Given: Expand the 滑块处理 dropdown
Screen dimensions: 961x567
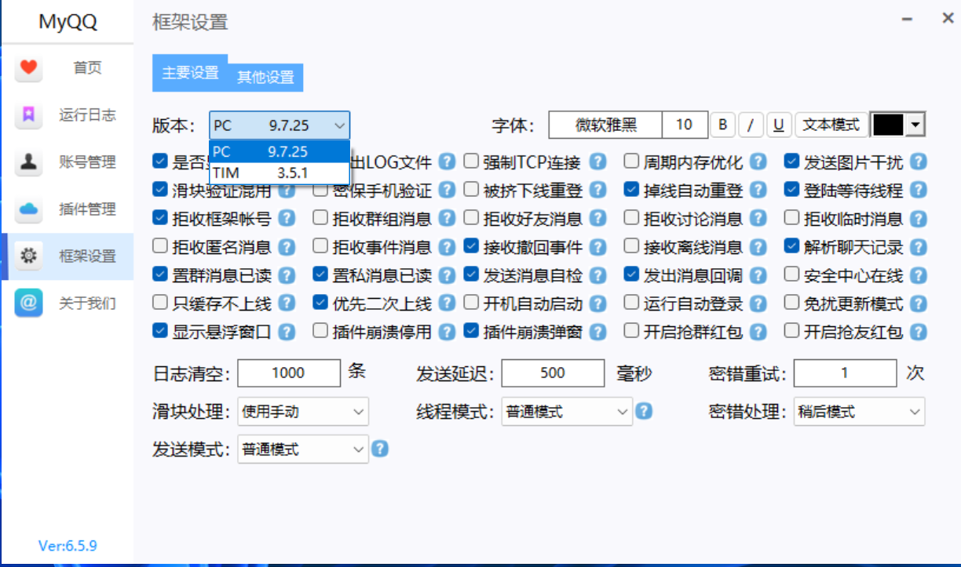Looking at the screenshot, I should pyautogui.click(x=302, y=412).
